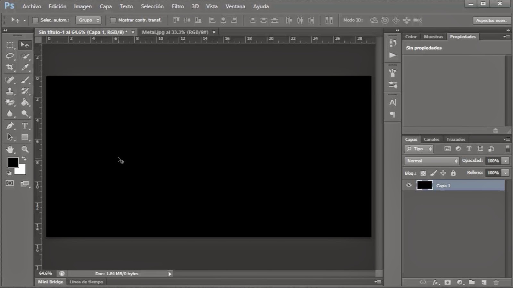Select the Hand tool
This screenshot has width=513, height=288.
[x=10, y=149]
